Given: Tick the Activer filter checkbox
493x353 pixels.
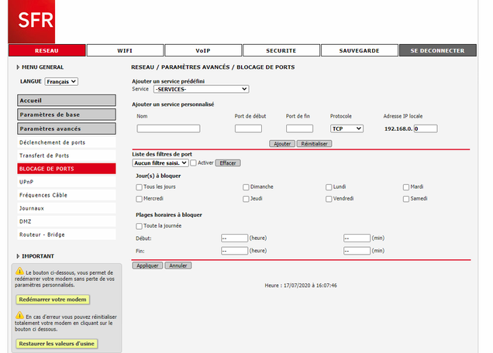Looking at the screenshot, I should click(194, 163).
